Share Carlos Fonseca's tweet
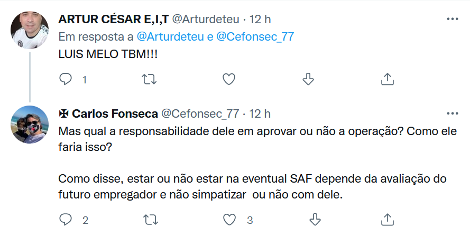The width and height of the screenshot is (470, 237). pyautogui.click(x=387, y=219)
